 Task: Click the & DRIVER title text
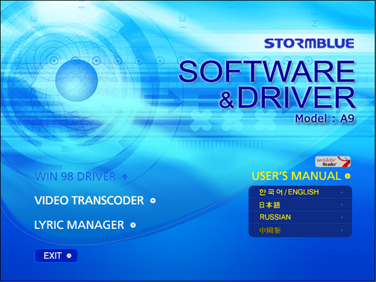[287, 97]
